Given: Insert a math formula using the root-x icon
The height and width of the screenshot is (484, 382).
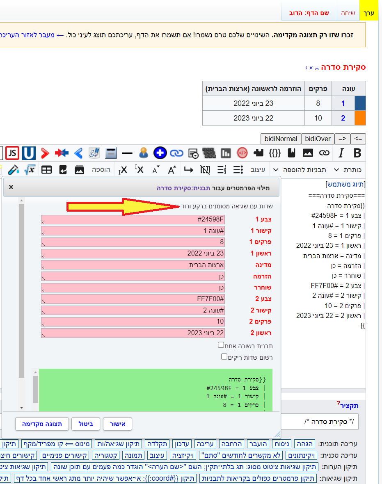Looking at the screenshot, I should 30,170.
